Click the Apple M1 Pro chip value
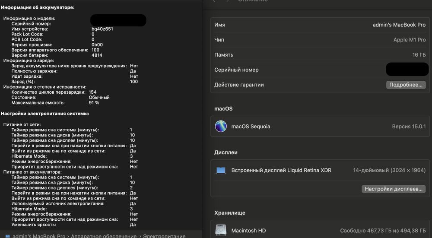Image resolution: width=432 pixels, height=238 pixels. click(x=410, y=40)
